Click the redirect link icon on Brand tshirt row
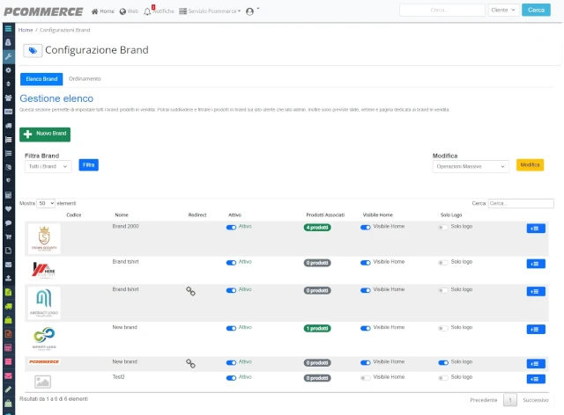This screenshot has width=564, height=415. tap(190, 291)
